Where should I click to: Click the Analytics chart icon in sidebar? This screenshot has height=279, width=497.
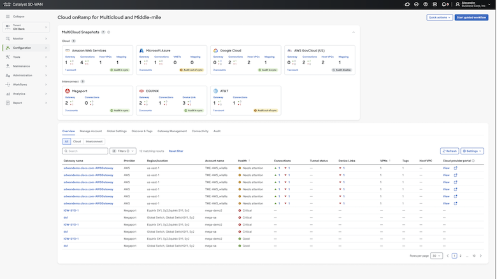pyautogui.click(x=8, y=93)
